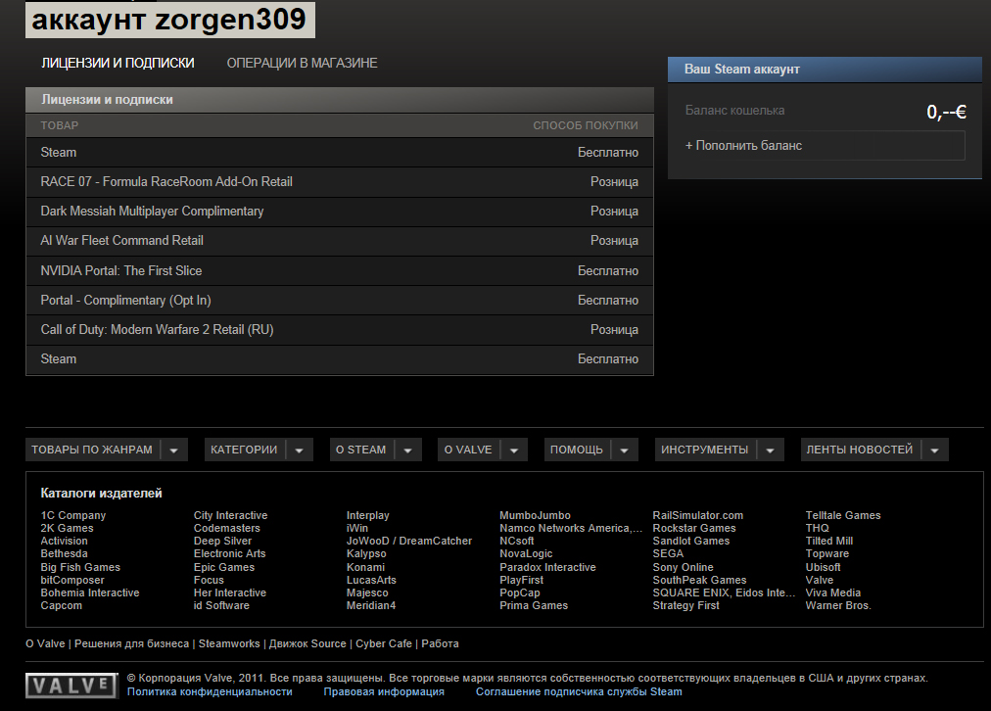Click the ТОВАР column header
This screenshot has height=711, width=991.
coord(60,125)
